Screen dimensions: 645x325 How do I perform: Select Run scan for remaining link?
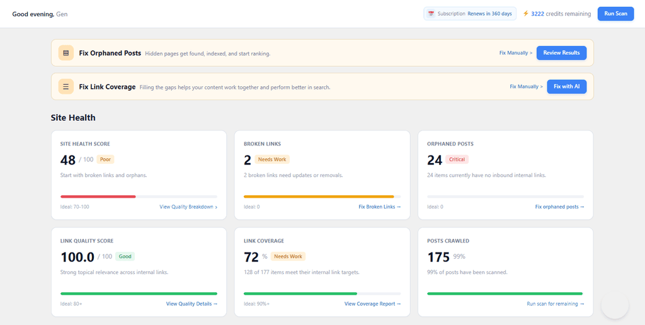[556, 304]
